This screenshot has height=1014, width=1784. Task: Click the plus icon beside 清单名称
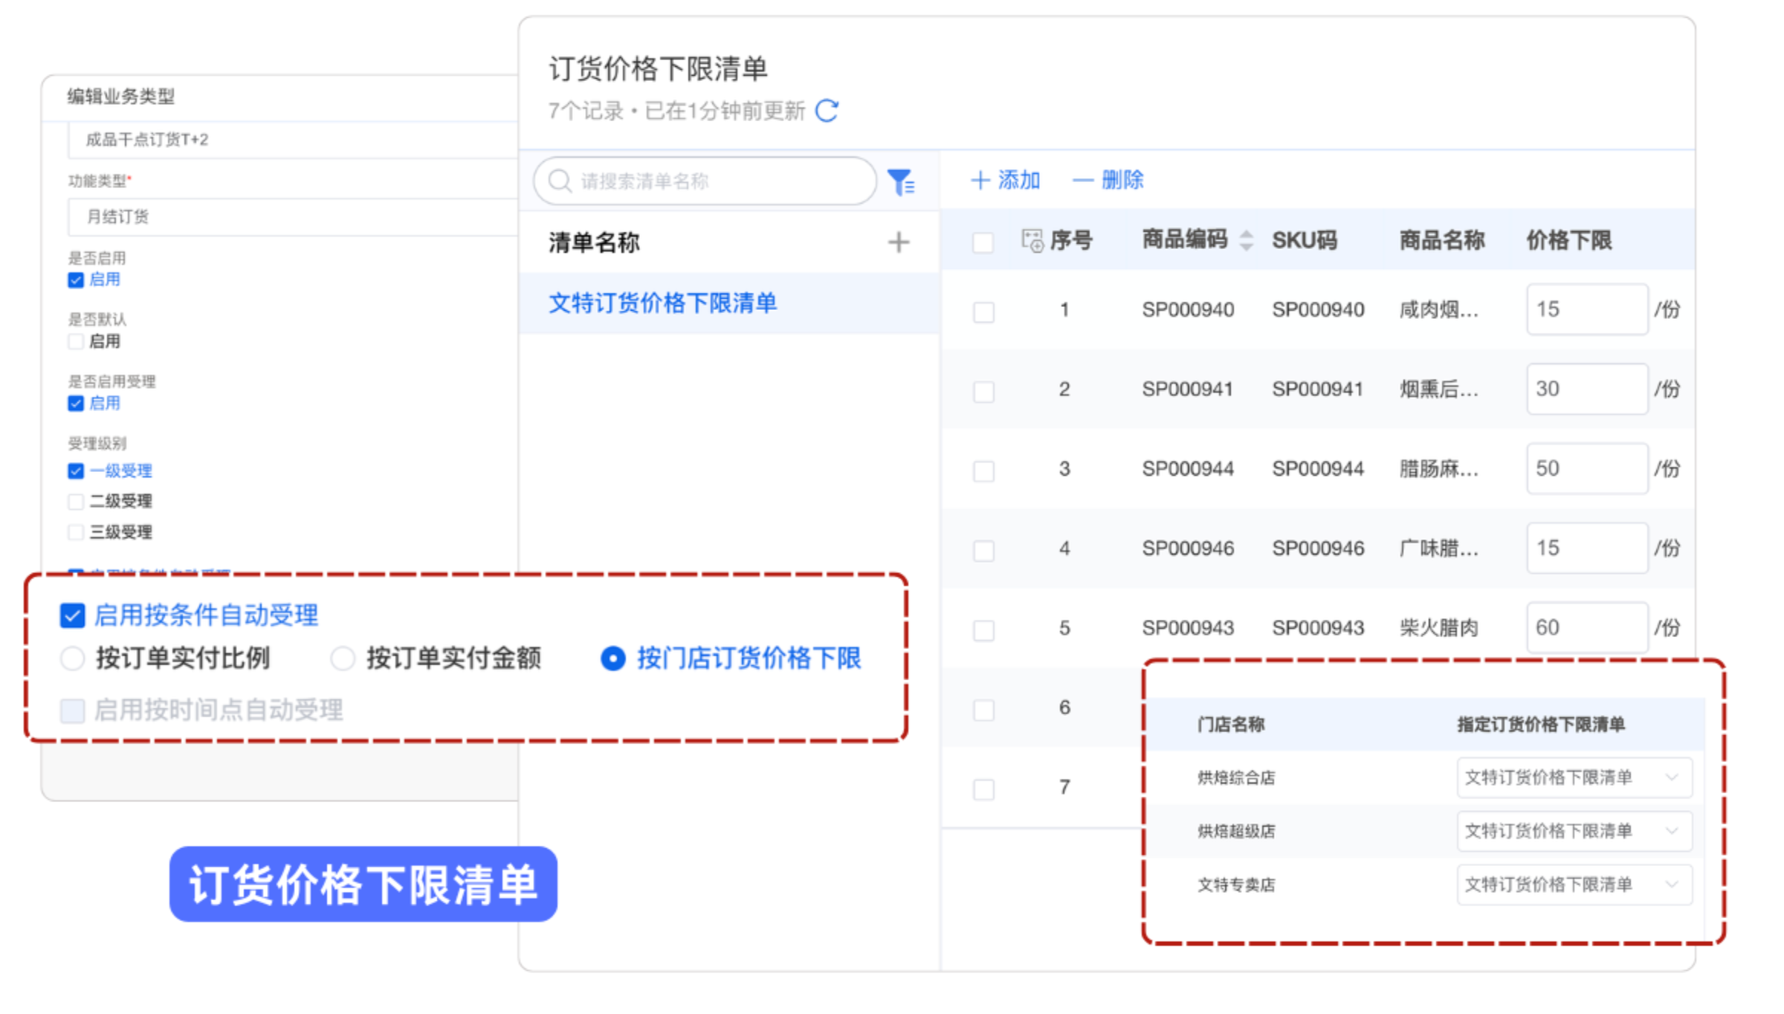pos(898,242)
